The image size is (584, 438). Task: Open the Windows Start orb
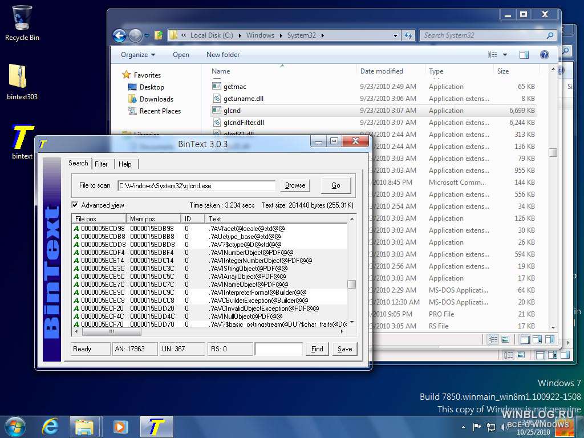pos(15,427)
